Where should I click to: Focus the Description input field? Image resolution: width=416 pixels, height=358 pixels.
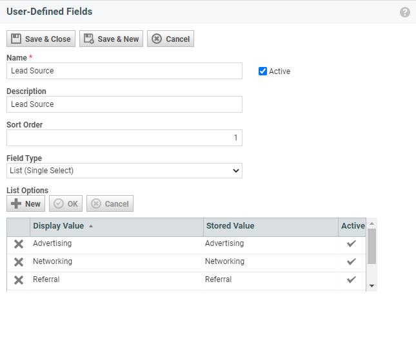click(124, 104)
